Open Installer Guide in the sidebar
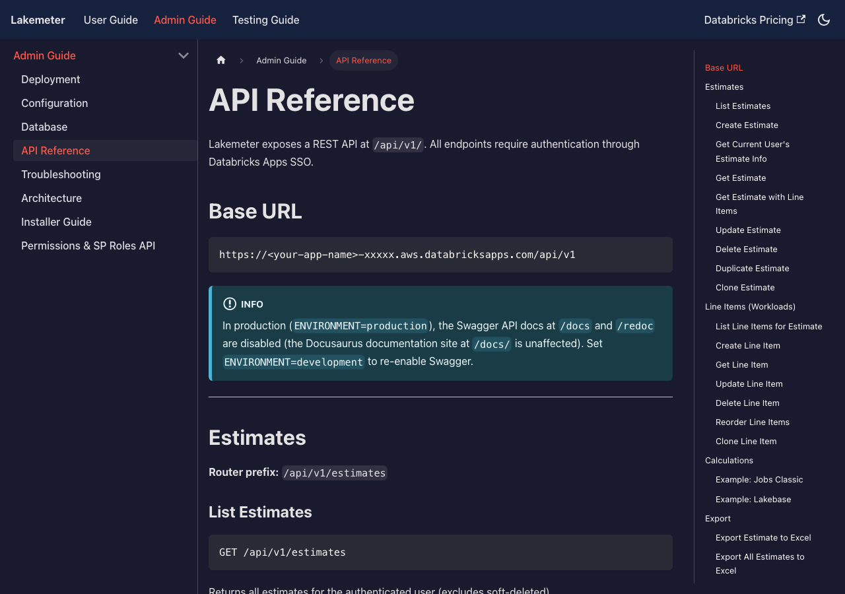Screen dimensions: 845x594 (x=56, y=222)
